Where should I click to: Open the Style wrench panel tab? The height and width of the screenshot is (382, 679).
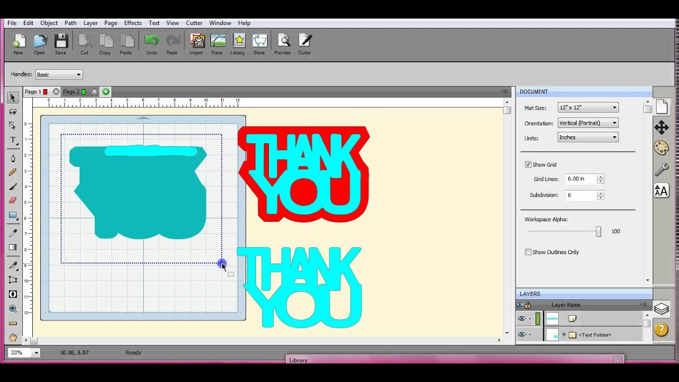pos(661,169)
